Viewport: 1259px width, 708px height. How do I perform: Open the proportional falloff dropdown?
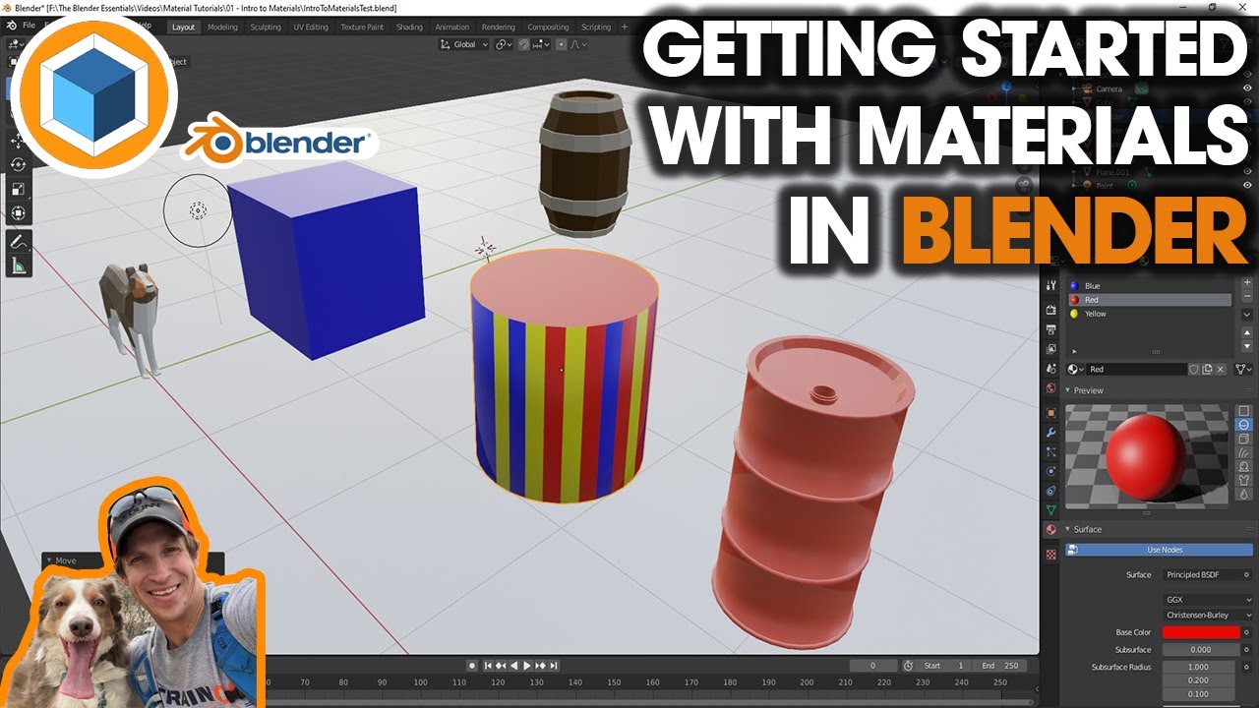(577, 44)
